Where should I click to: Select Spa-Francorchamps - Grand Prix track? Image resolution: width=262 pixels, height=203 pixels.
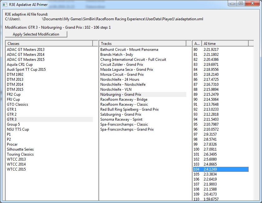point(143,129)
